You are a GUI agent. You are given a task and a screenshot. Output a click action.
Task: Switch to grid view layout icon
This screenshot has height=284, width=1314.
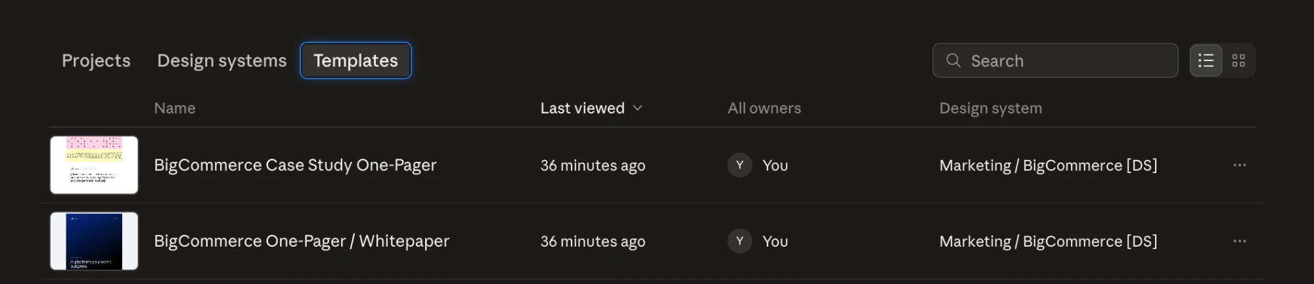1238,60
